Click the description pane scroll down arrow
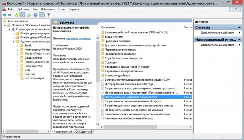This screenshot has height=140, width=244. [x=98, y=124]
